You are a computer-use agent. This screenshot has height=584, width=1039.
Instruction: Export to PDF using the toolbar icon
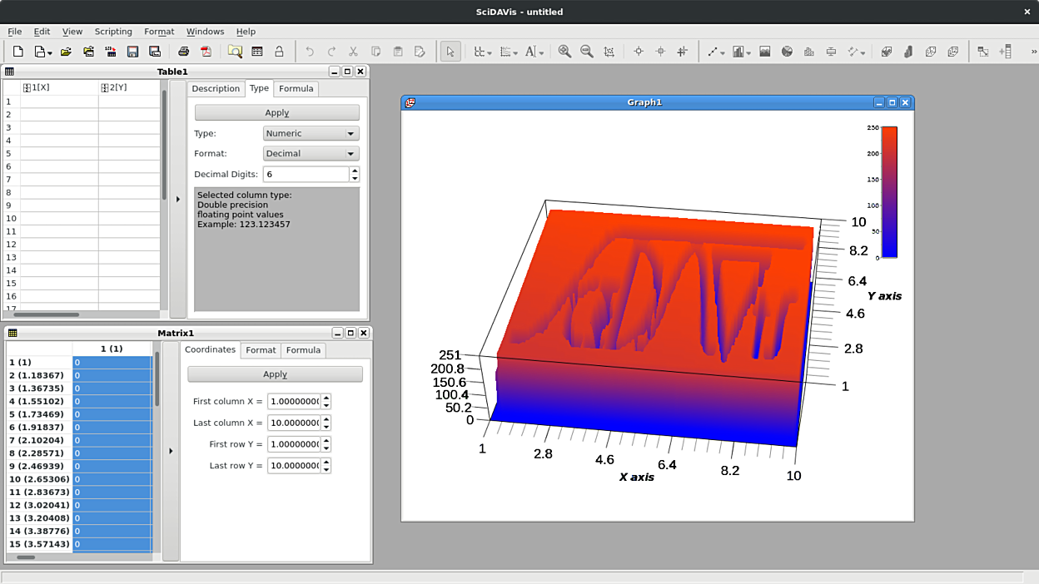tap(206, 52)
